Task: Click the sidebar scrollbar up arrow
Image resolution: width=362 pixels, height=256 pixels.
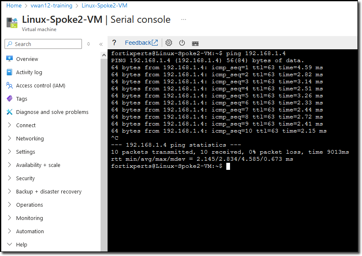Action: pyautogui.click(x=104, y=55)
